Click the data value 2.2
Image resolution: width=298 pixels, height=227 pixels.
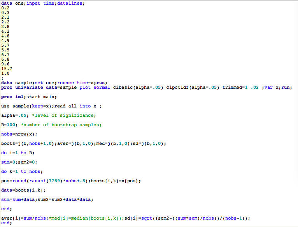[5, 22]
